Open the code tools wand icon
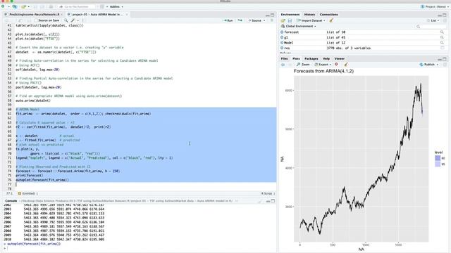The image size is (451, 253). [73, 20]
